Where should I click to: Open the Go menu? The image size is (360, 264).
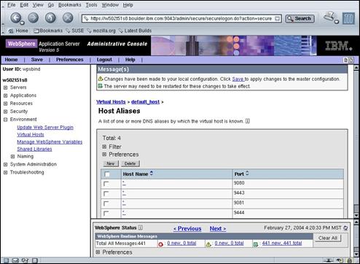coord(51,5)
